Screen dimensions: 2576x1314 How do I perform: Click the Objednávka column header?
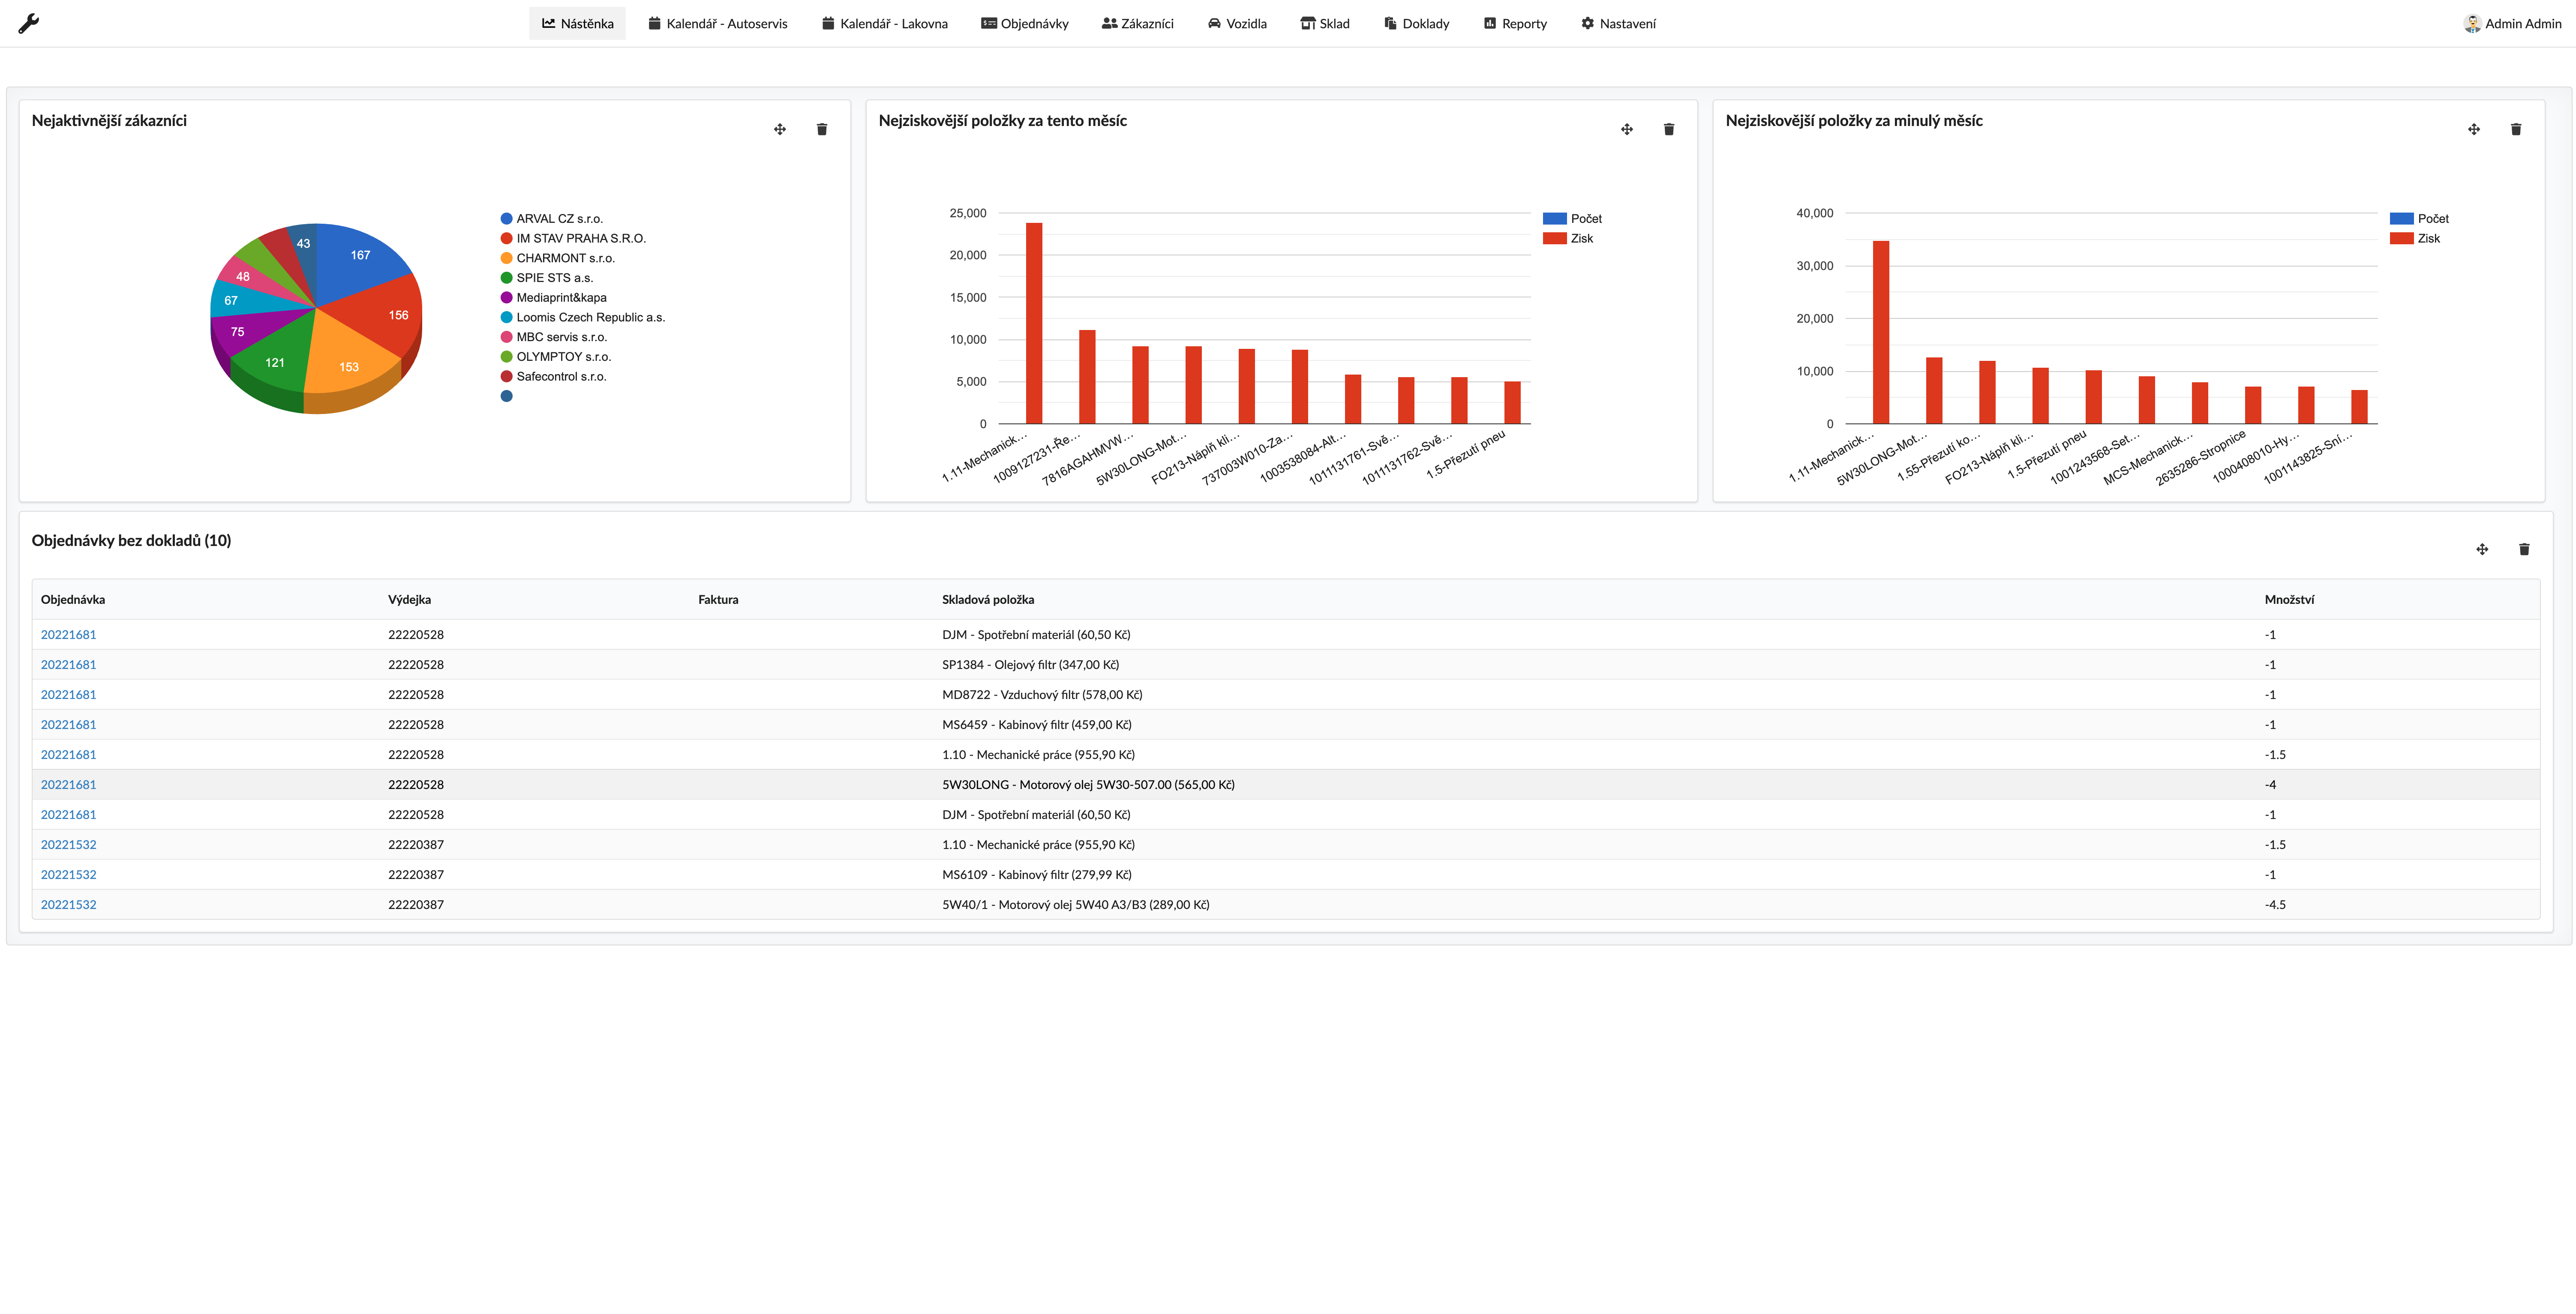(73, 599)
